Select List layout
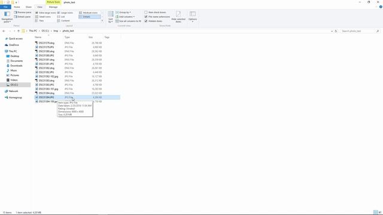383x215 pixels. pos(61,17)
